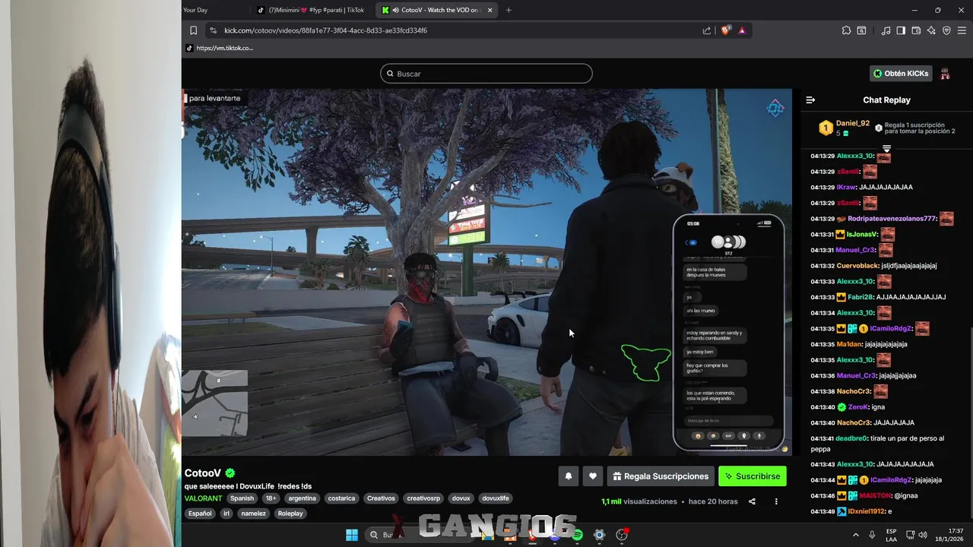The width and height of the screenshot is (973, 547).
Task: Open Brave Rewards triangle icon
Action: (742, 30)
